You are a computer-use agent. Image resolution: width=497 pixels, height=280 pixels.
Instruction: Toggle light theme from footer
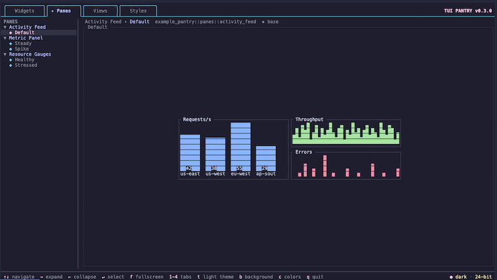[215, 277]
